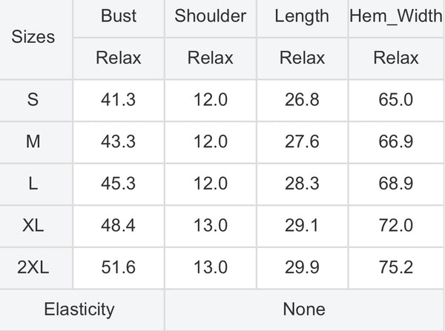Click the hem width value 75.2

click(395, 267)
